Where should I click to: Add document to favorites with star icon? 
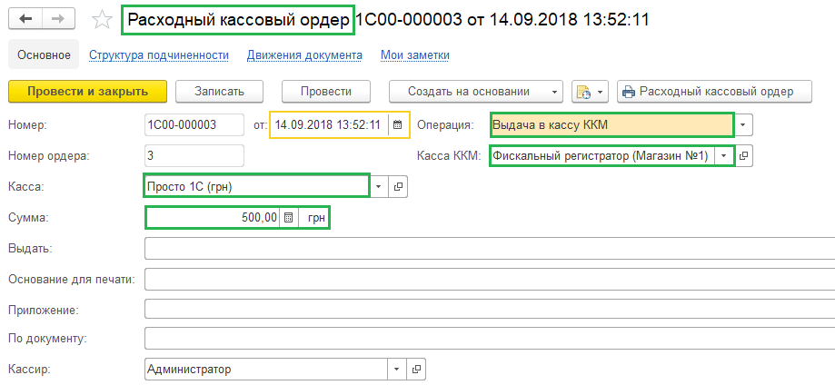[x=102, y=20]
